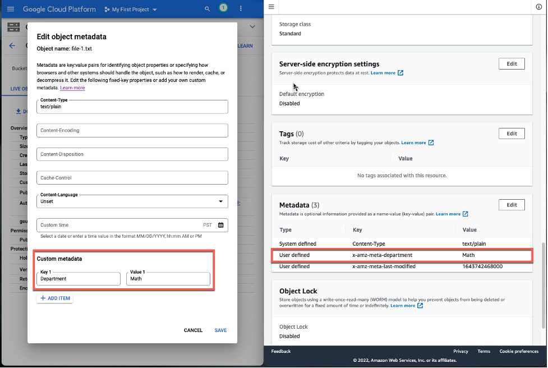The image size is (548, 368).
Task: Click the search magnifier in the top bar
Action: pyautogui.click(x=207, y=9)
